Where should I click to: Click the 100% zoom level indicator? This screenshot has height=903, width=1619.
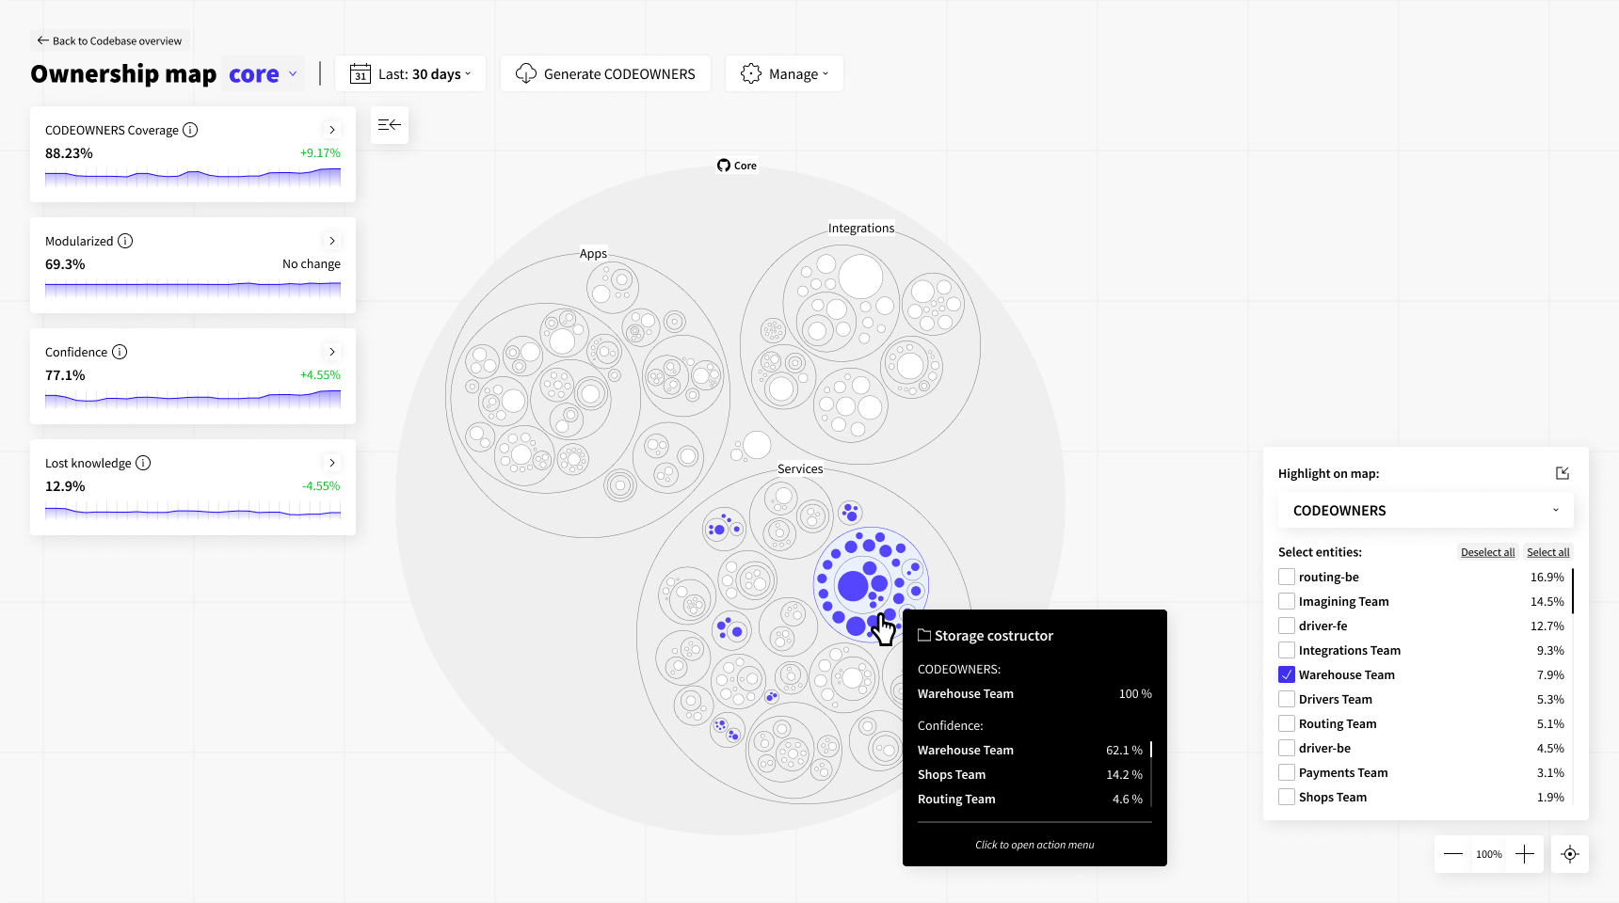click(1489, 854)
